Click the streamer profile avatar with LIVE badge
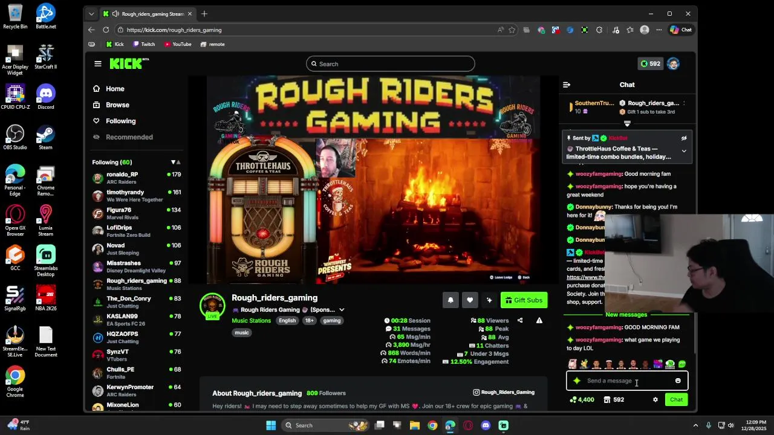 point(212,307)
